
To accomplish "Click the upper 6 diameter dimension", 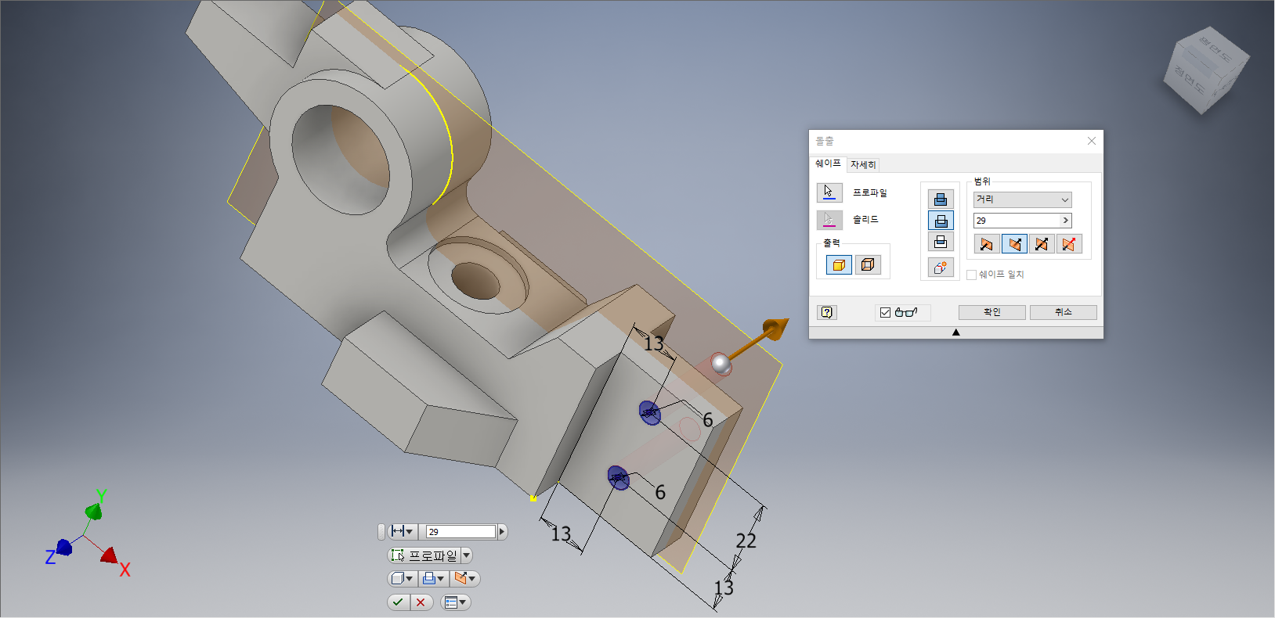I will click(x=707, y=420).
